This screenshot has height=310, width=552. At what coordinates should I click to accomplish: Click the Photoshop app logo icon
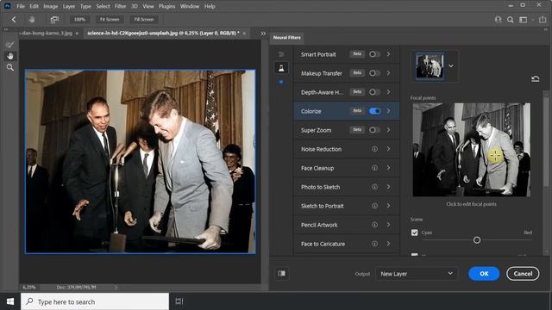tap(7, 6)
